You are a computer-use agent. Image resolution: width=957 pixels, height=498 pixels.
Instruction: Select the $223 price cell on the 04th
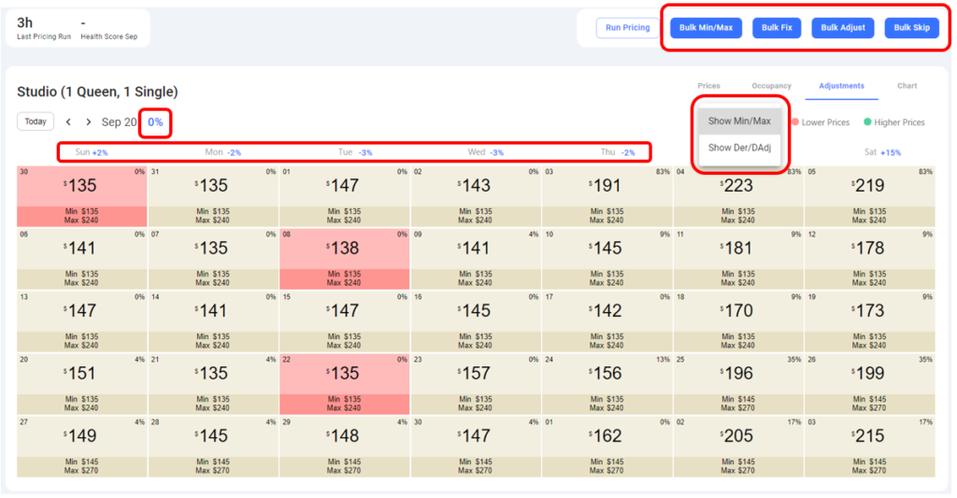[738, 196]
